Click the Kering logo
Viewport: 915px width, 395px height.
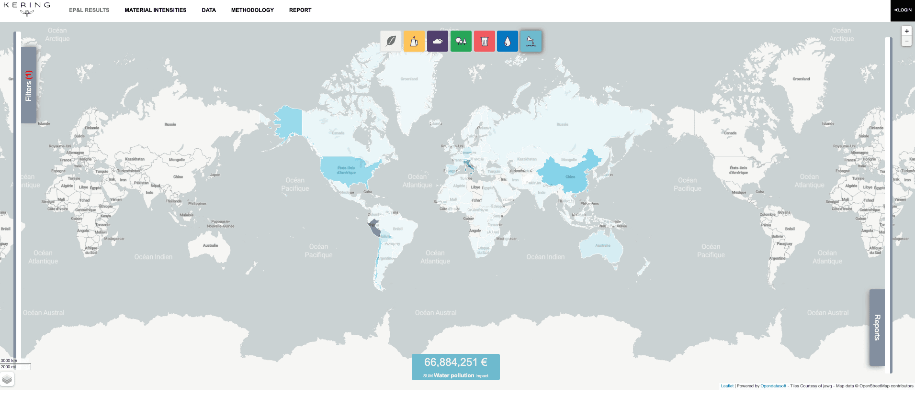click(x=27, y=9)
